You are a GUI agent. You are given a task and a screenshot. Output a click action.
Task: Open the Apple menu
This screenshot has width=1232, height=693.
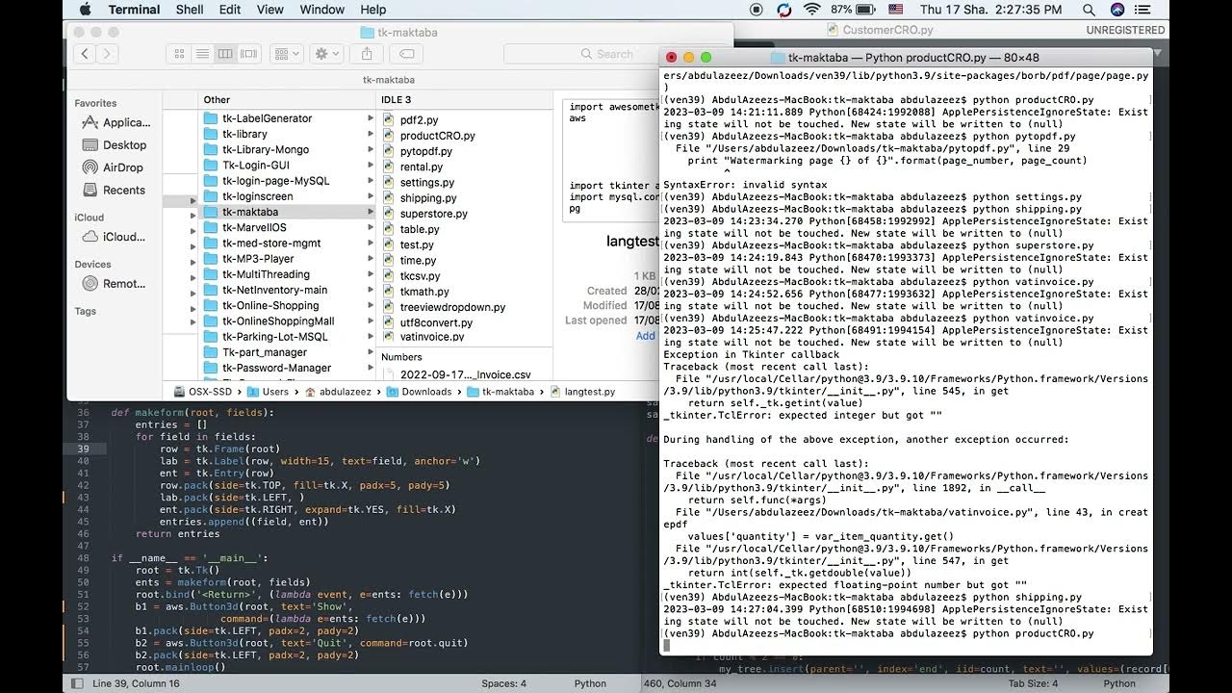coord(84,10)
